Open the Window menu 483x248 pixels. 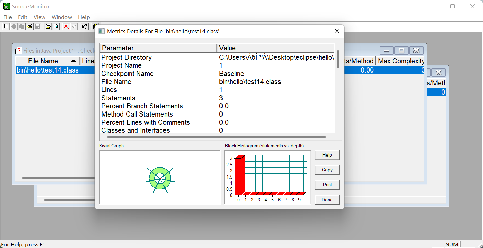tap(62, 17)
